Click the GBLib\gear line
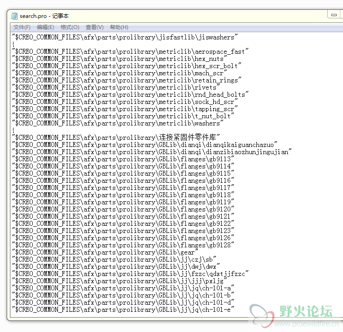 tap(105, 252)
